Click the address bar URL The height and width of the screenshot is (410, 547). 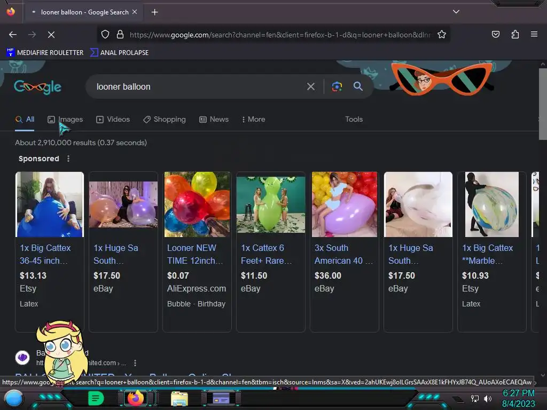tap(280, 35)
